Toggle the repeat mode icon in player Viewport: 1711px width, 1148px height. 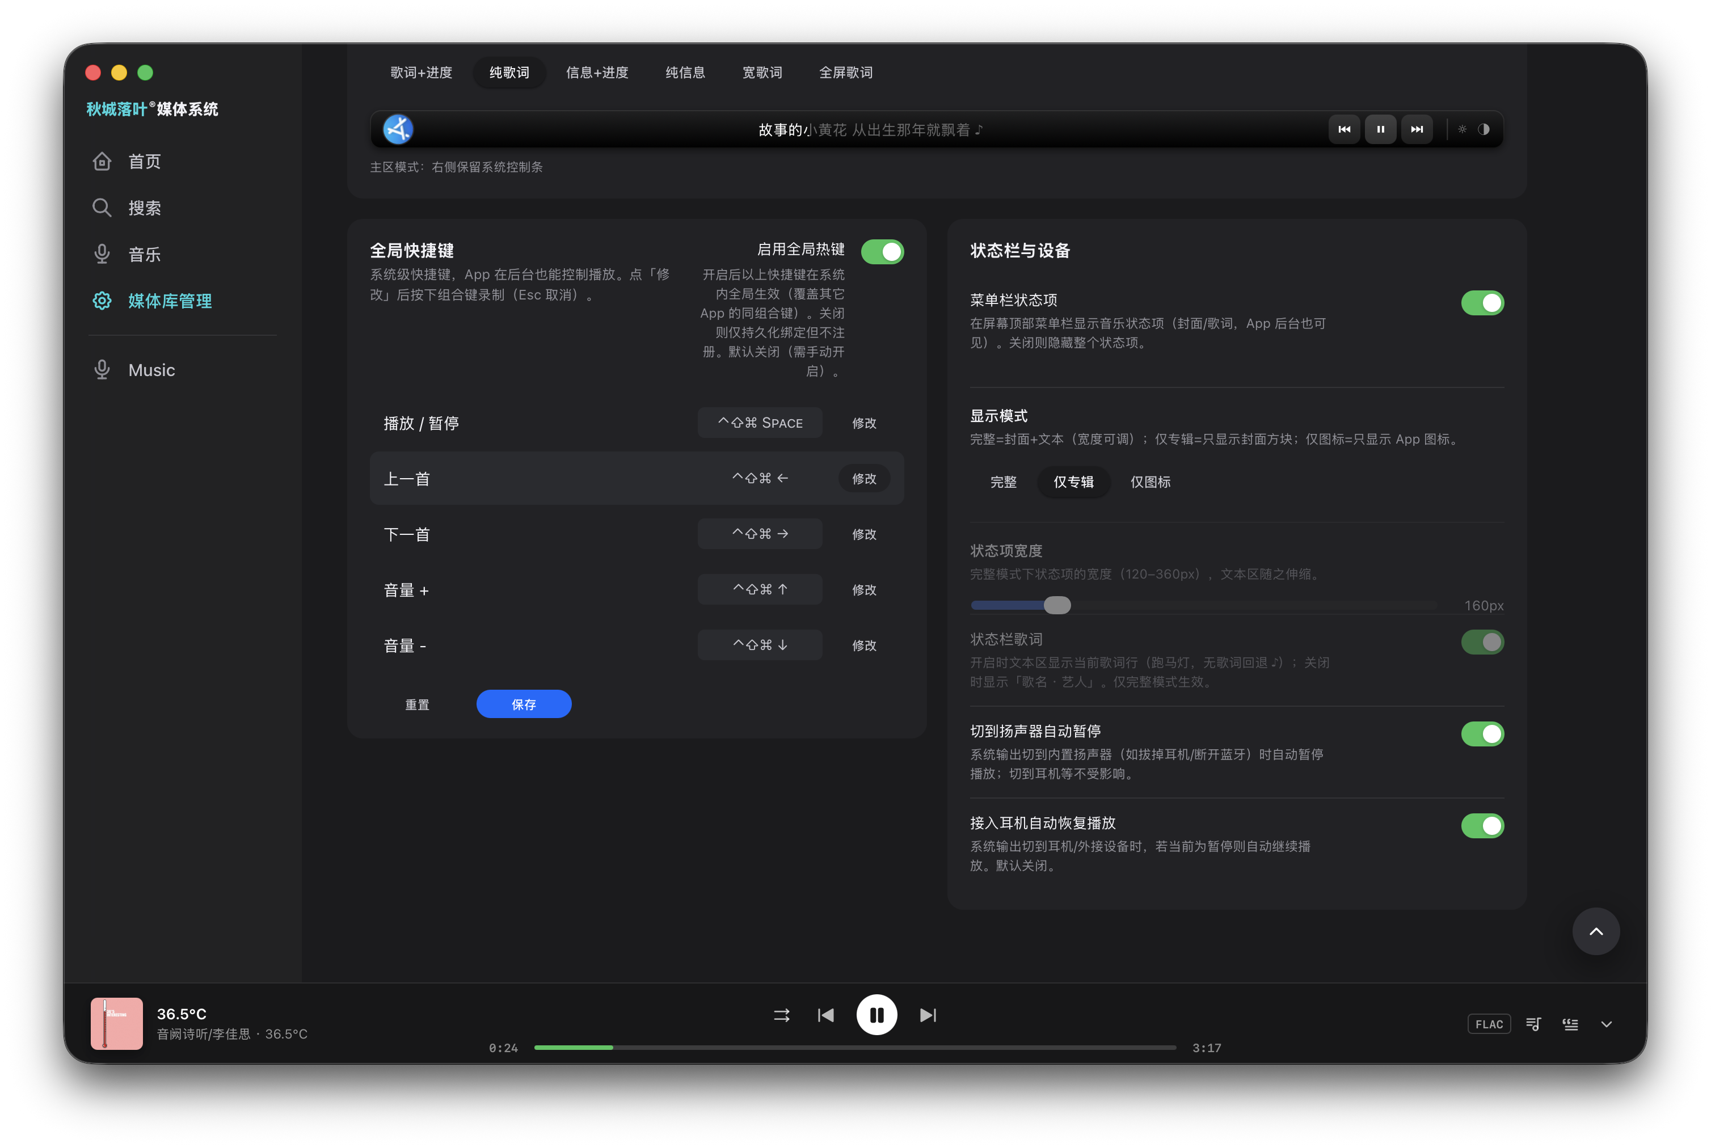[781, 1015]
